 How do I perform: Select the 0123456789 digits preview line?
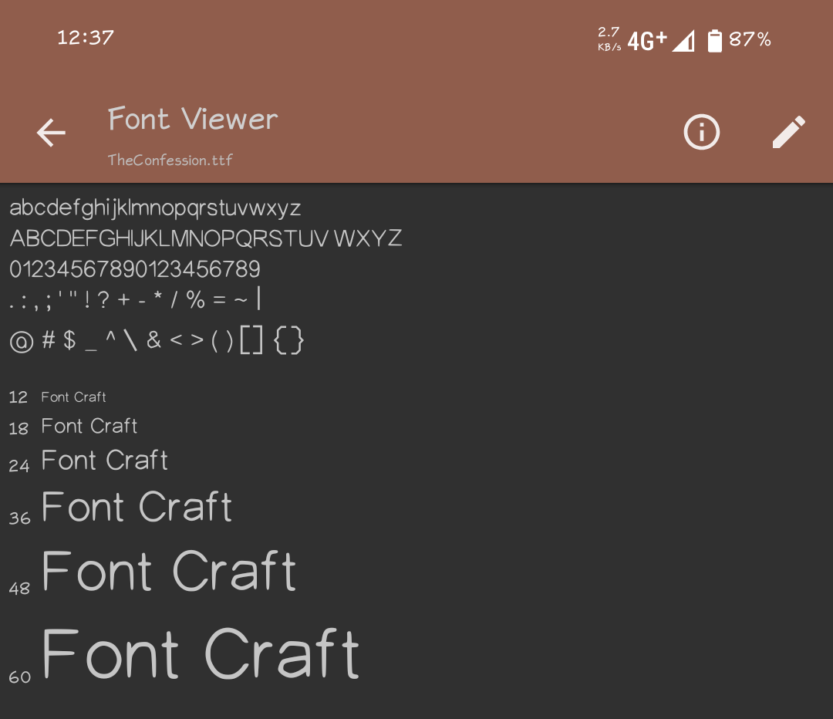135,269
